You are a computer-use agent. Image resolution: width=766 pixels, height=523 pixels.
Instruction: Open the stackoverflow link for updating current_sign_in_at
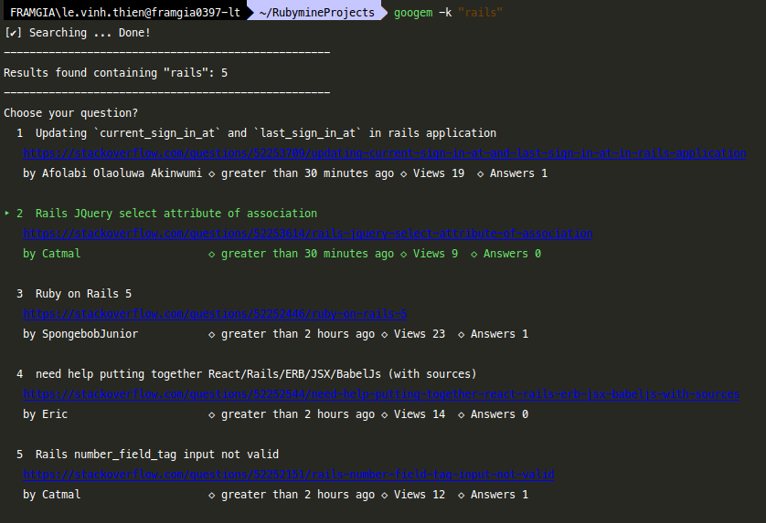coord(384,153)
